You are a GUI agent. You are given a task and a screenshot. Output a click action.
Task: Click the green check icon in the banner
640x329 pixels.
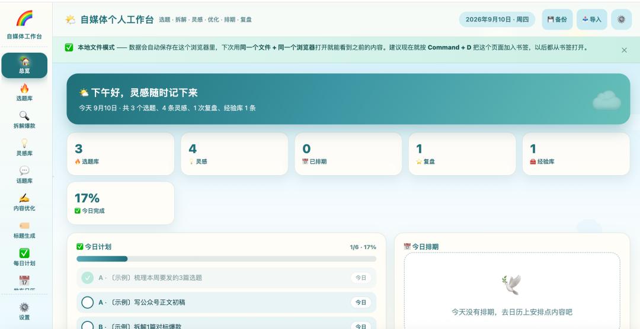click(69, 47)
